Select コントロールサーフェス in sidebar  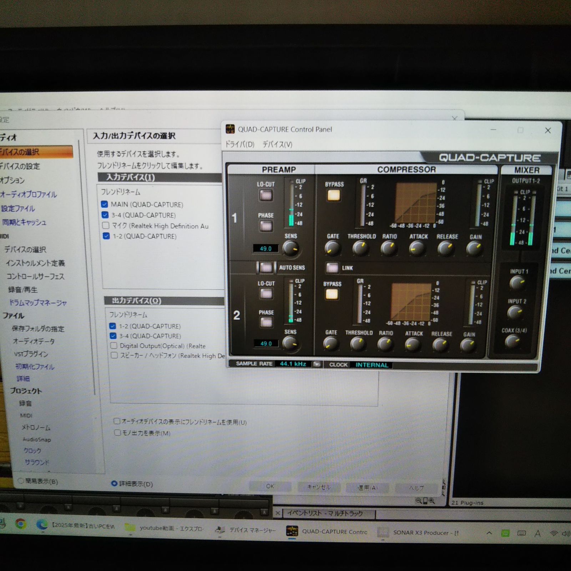[35, 276]
